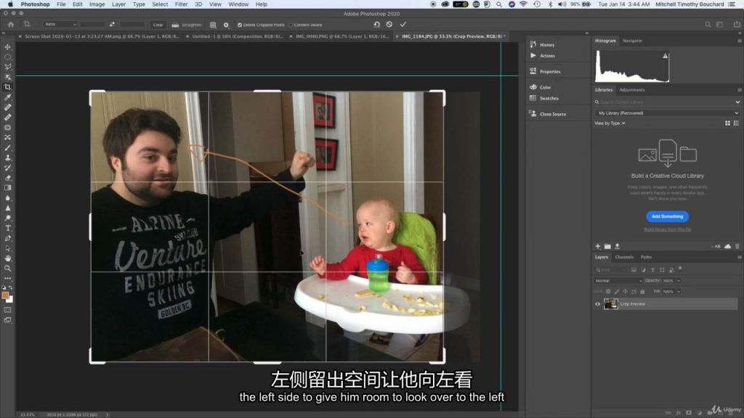Select the Lasso tool
Viewport: 744px width, 418px height.
tap(7, 67)
